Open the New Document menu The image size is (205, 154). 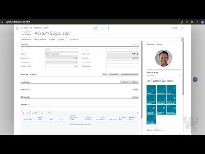[x=26, y=39]
